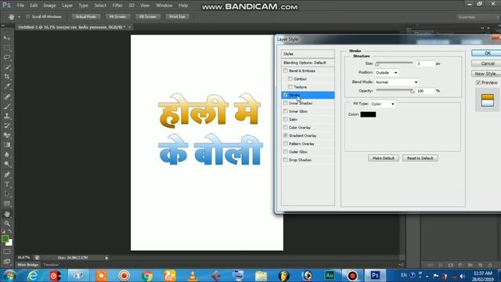Viewport: 501px width, 282px height.
Task: Select the Crop tool
Action: point(7,77)
